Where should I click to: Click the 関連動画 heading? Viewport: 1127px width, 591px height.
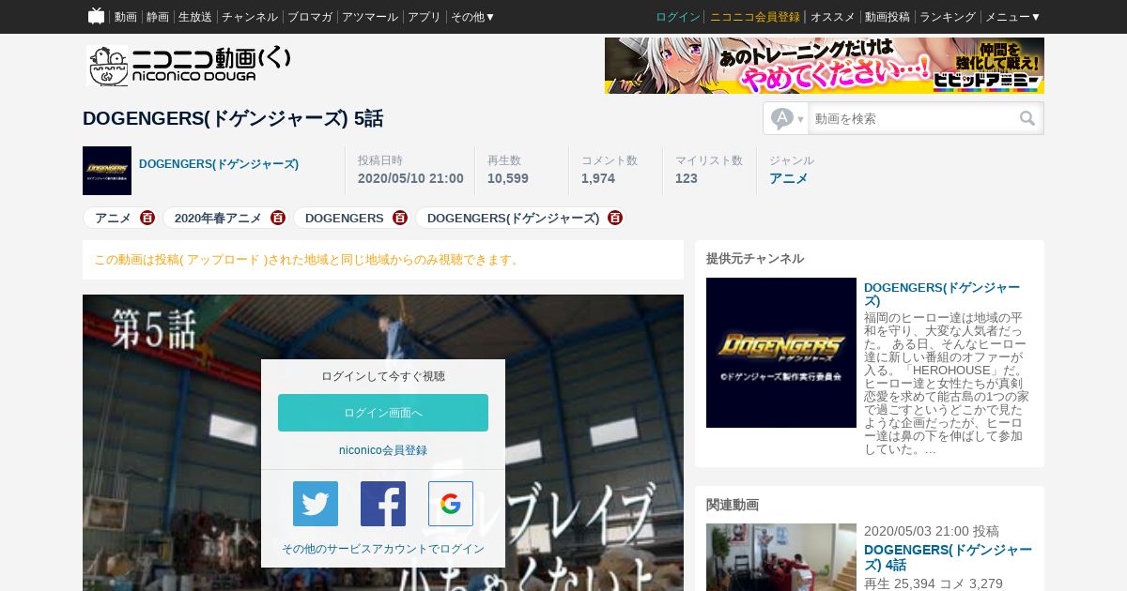[733, 504]
